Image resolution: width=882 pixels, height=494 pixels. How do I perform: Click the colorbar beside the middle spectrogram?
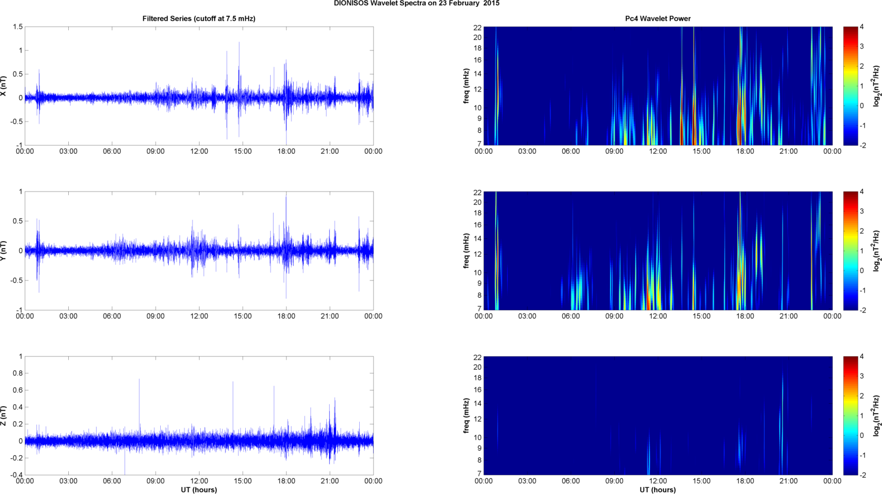[850, 250]
